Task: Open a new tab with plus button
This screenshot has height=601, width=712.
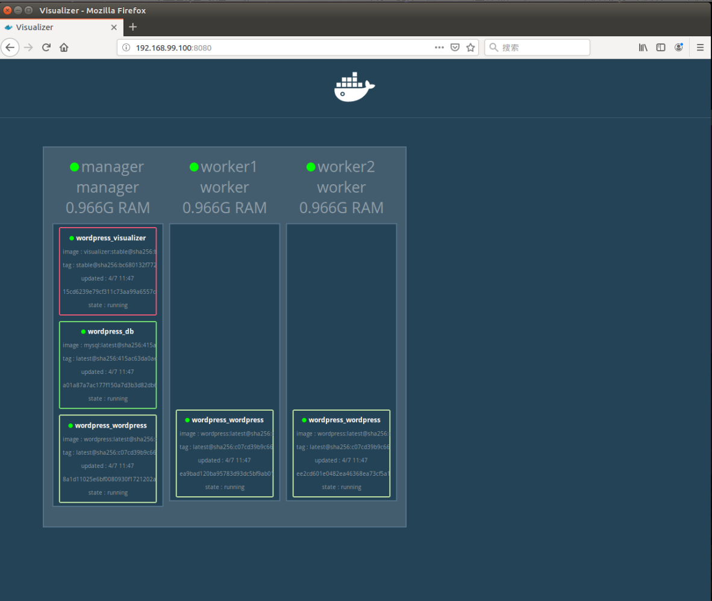Action: pos(133,26)
